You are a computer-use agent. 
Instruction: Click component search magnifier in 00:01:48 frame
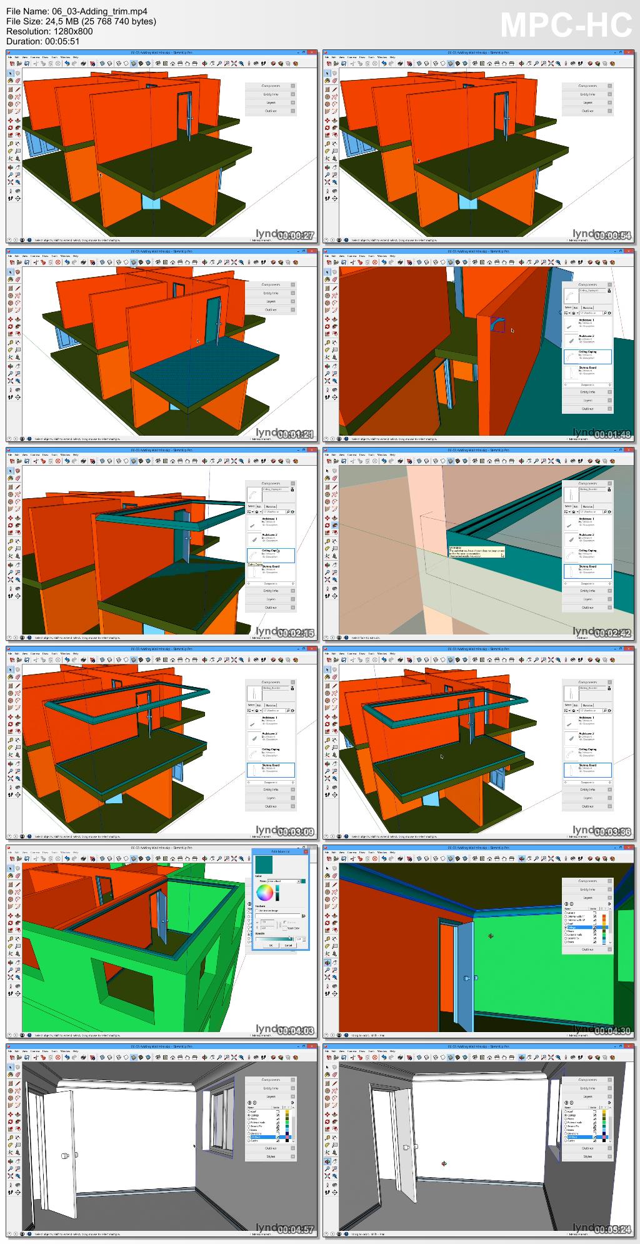tap(605, 313)
